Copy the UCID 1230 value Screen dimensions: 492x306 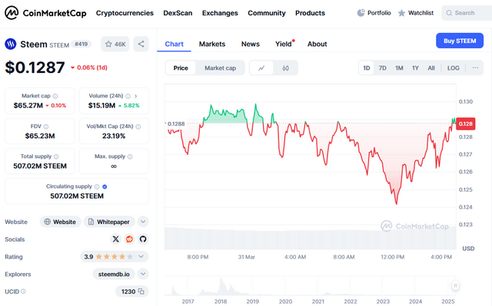[x=141, y=291]
